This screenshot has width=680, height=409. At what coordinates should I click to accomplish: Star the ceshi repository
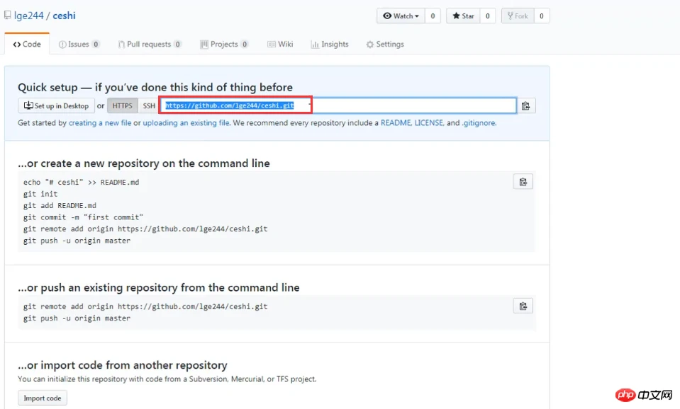point(464,16)
